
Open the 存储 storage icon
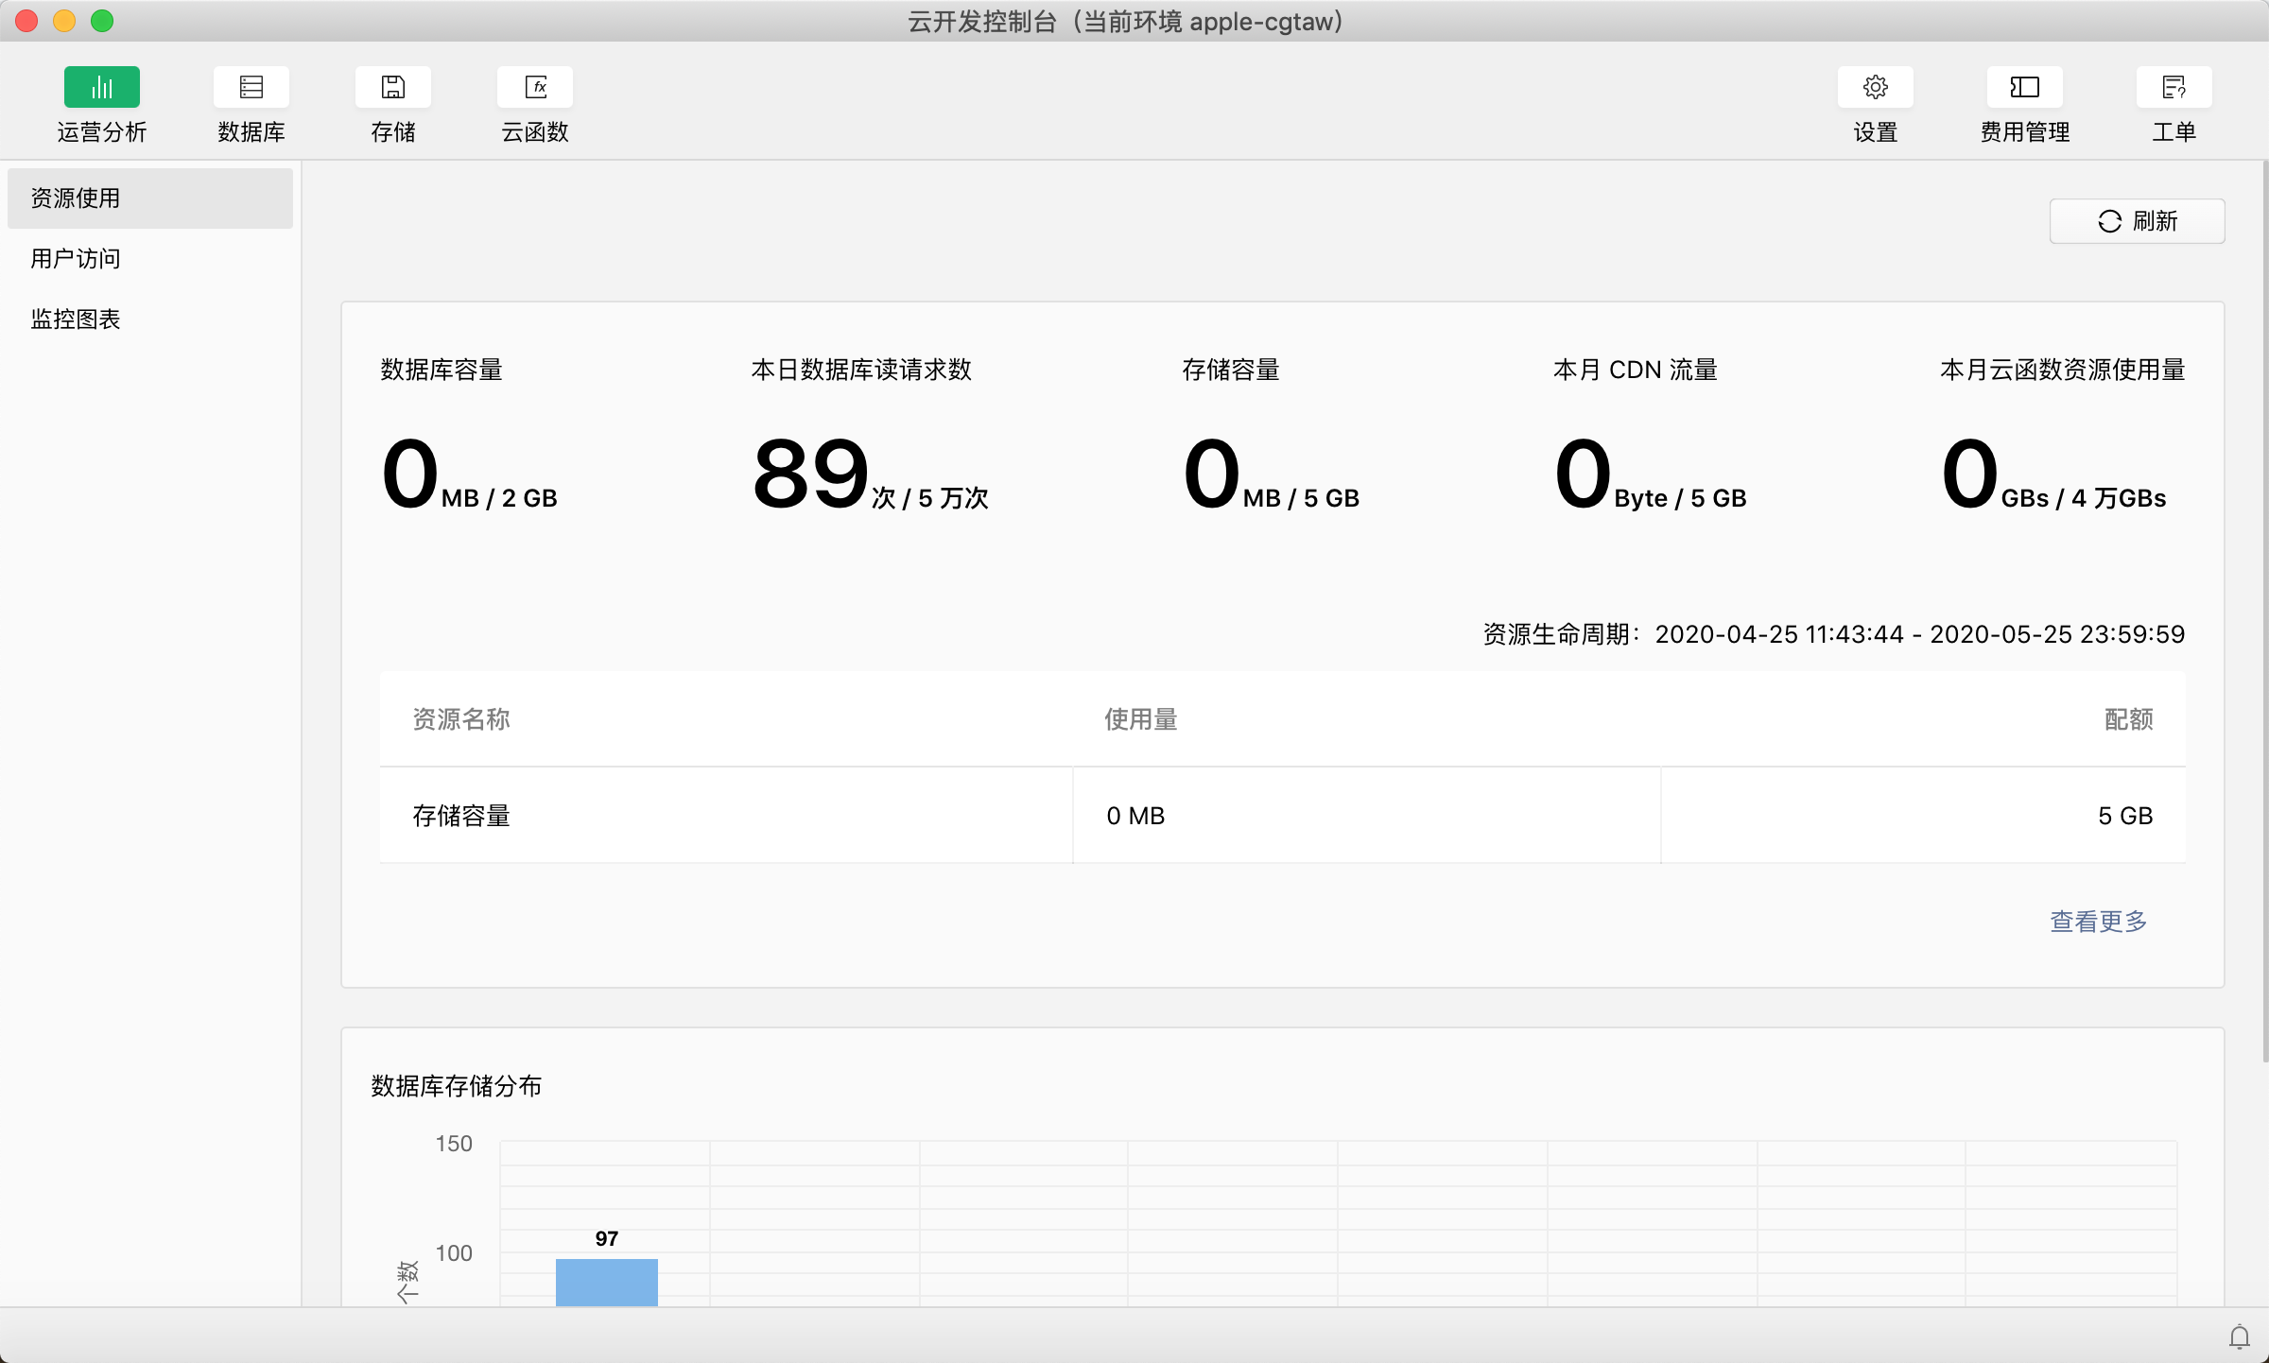(x=392, y=88)
